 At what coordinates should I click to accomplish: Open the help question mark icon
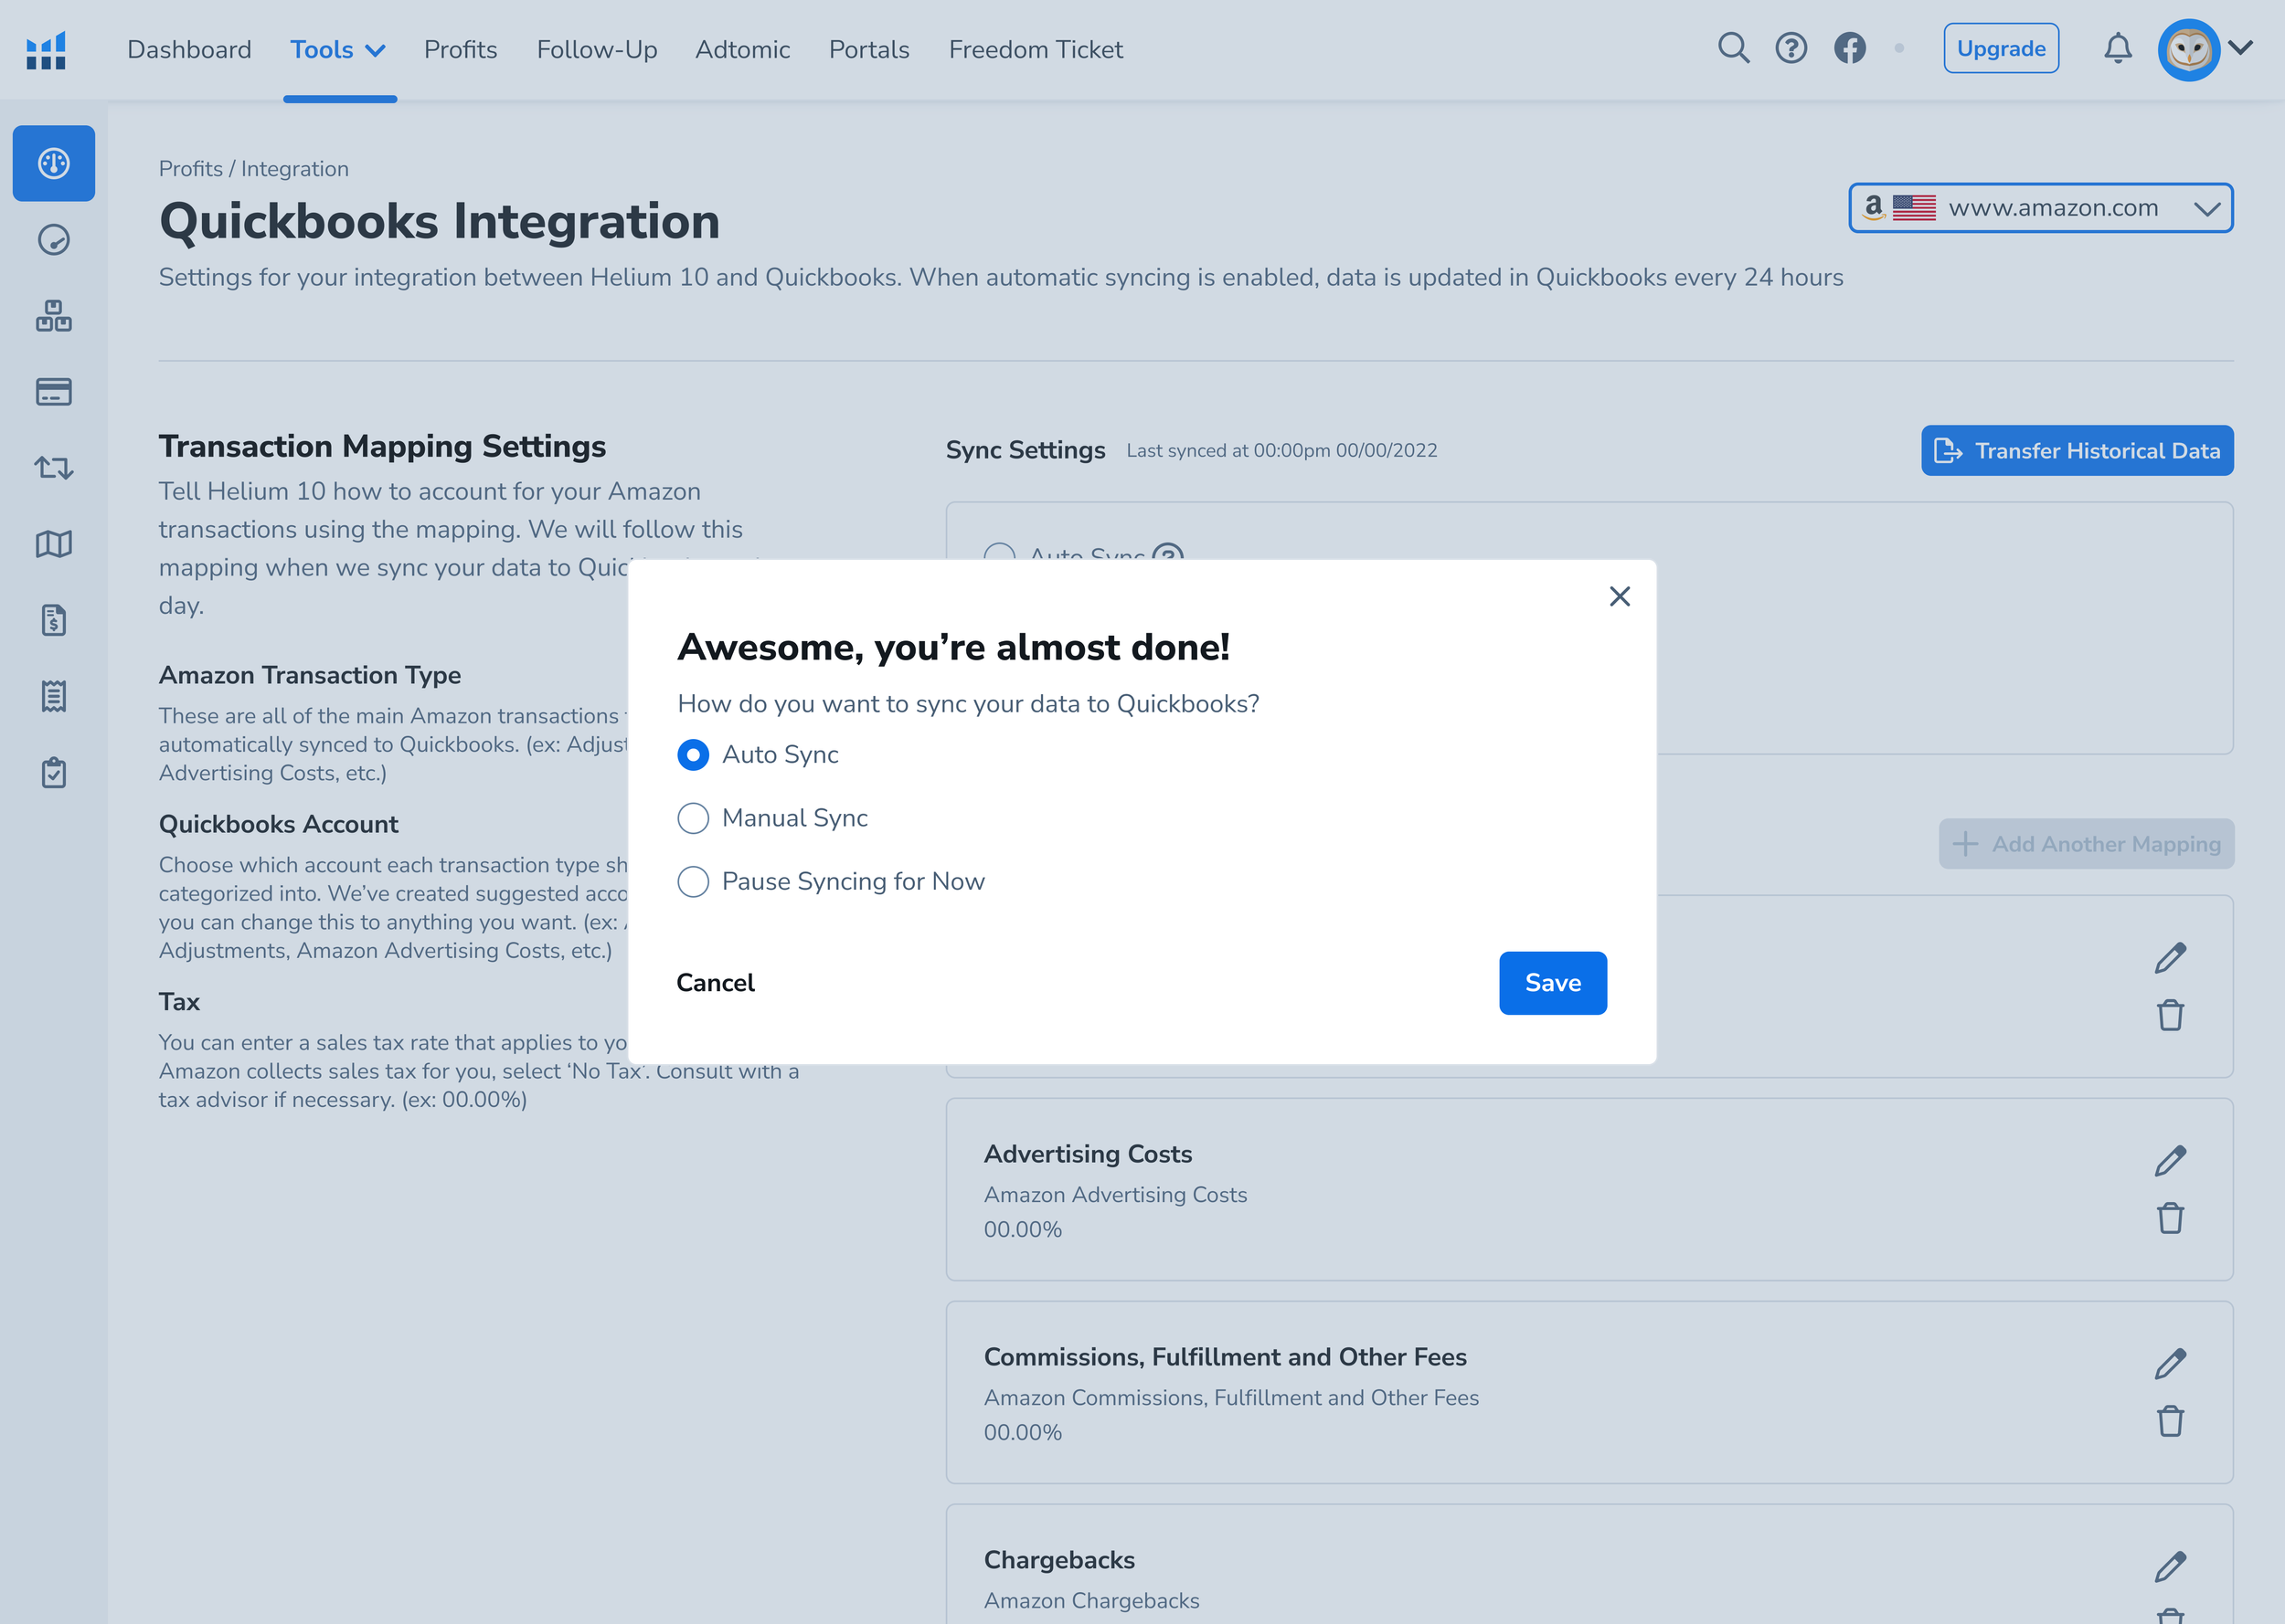pos(1791,48)
